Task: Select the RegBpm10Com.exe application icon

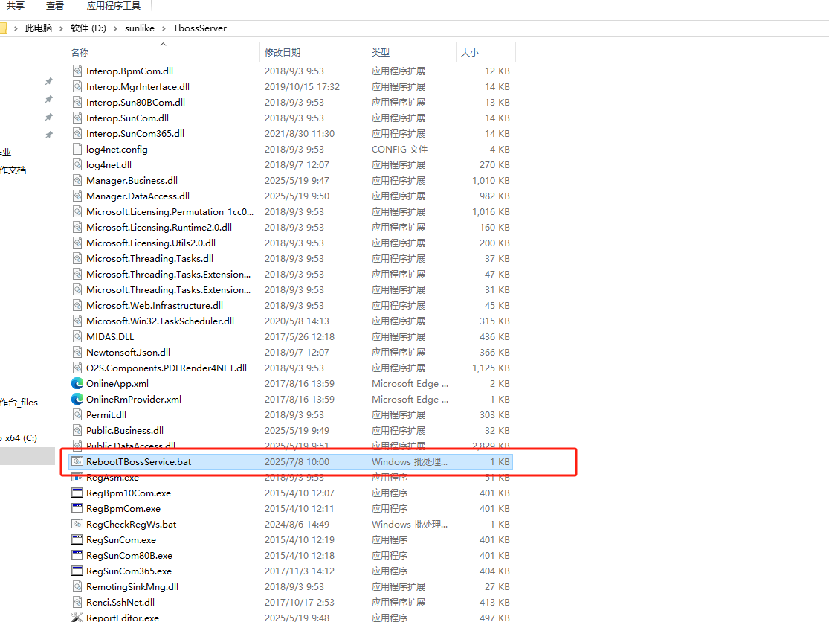Action: coord(77,493)
